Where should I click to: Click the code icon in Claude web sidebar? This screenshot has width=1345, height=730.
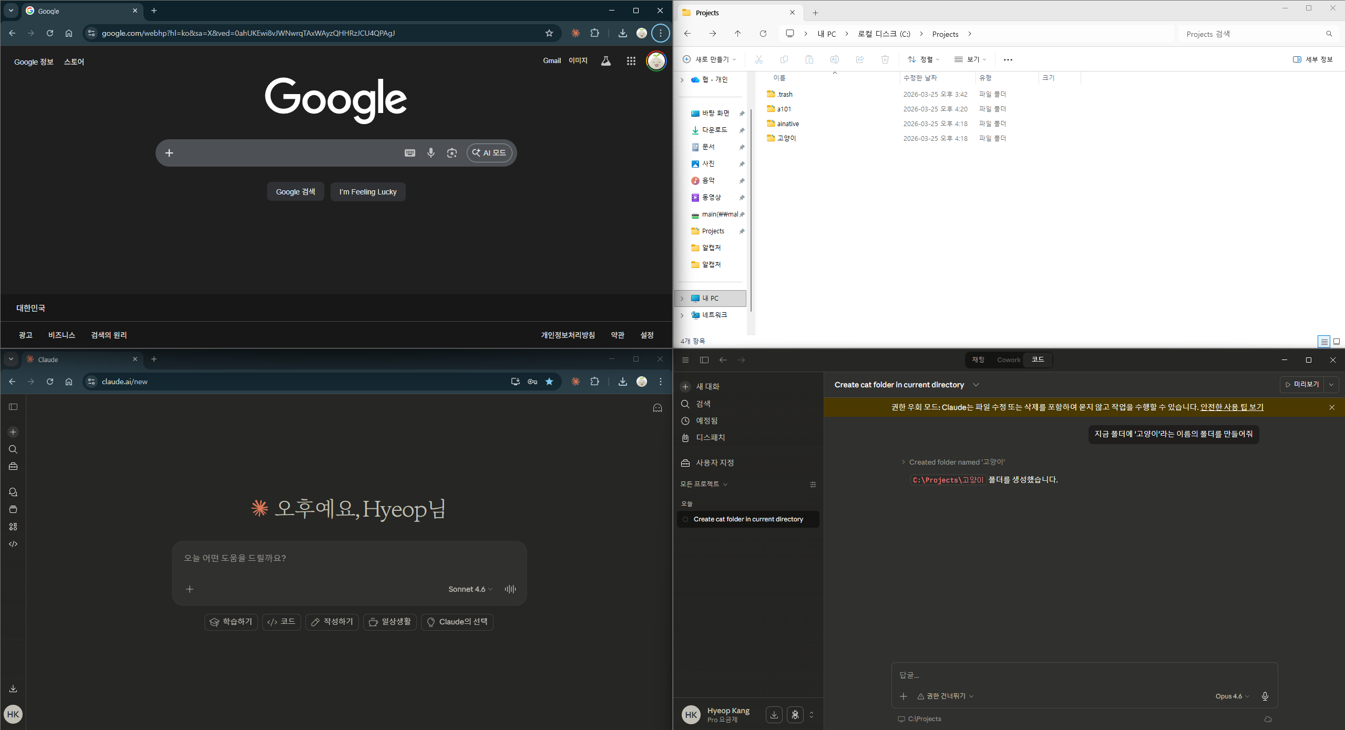13,544
